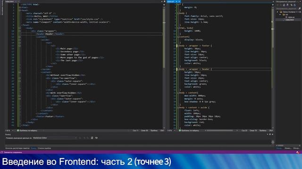This screenshot has width=302, height=169.
Task: Switch to the style.css editor tab
Action: coord(171,1)
